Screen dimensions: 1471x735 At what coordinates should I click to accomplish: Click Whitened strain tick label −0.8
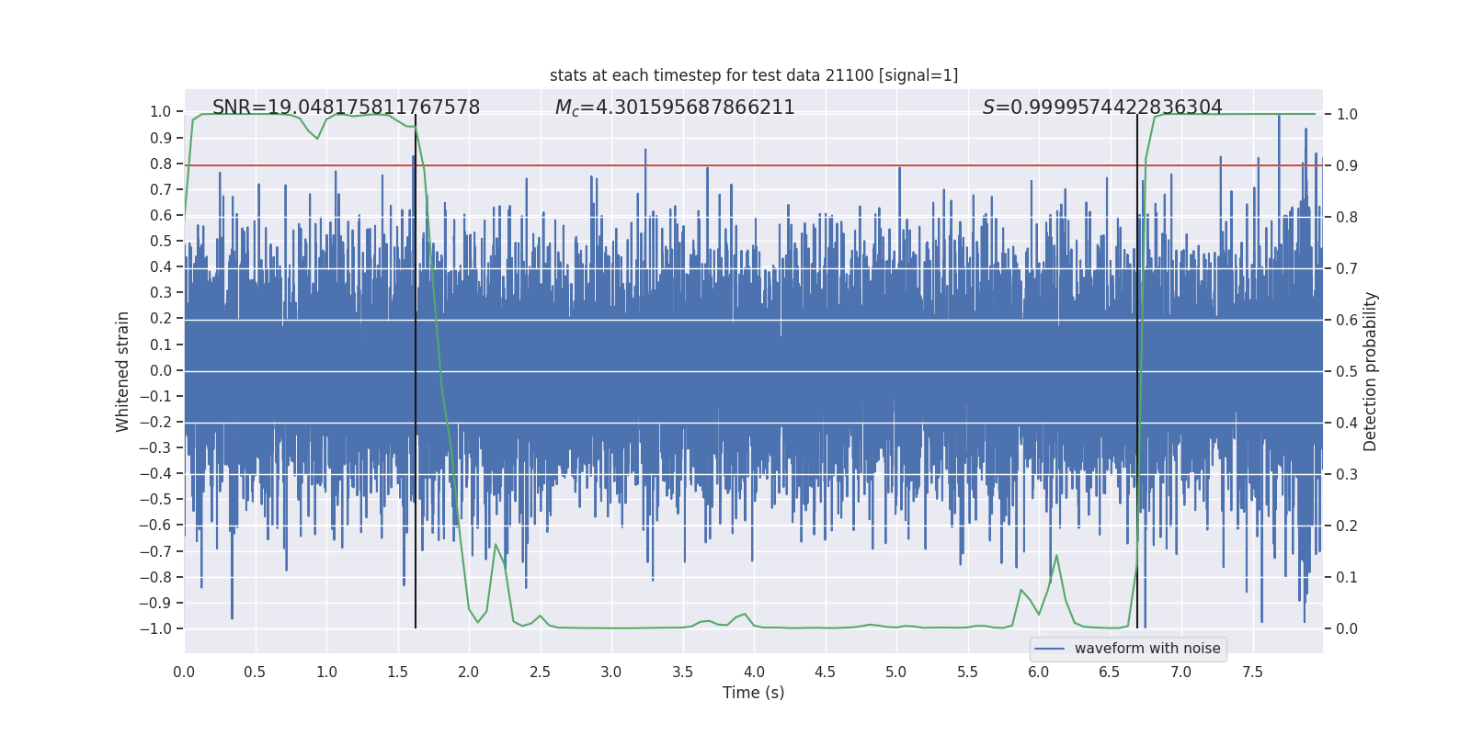[x=155, y=578]
